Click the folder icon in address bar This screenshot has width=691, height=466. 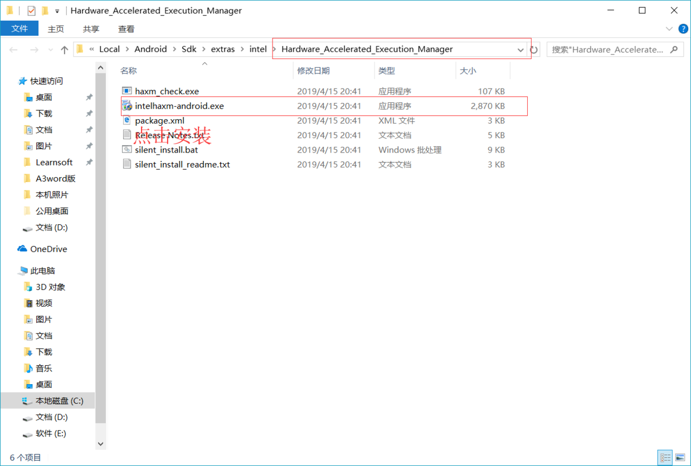(80, 49)
